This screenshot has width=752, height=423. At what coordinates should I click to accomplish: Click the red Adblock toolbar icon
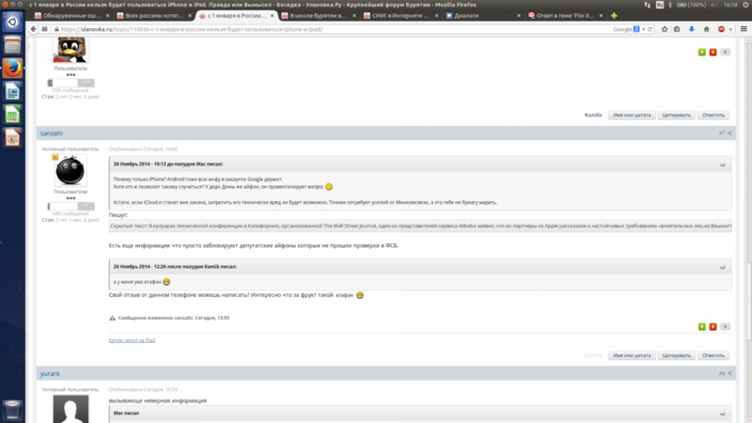[x=721, y=29]
